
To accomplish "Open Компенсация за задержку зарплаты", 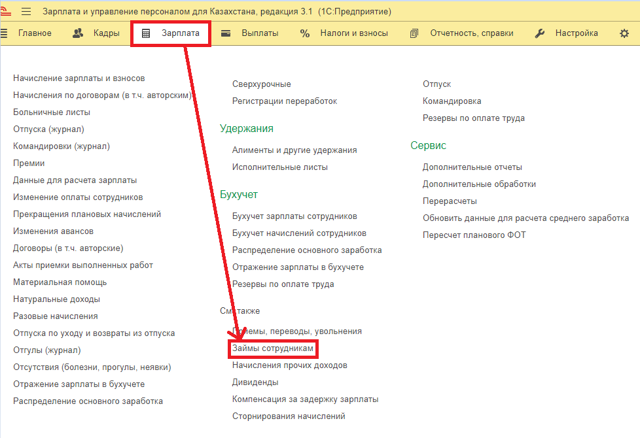I will pos(305,399).
